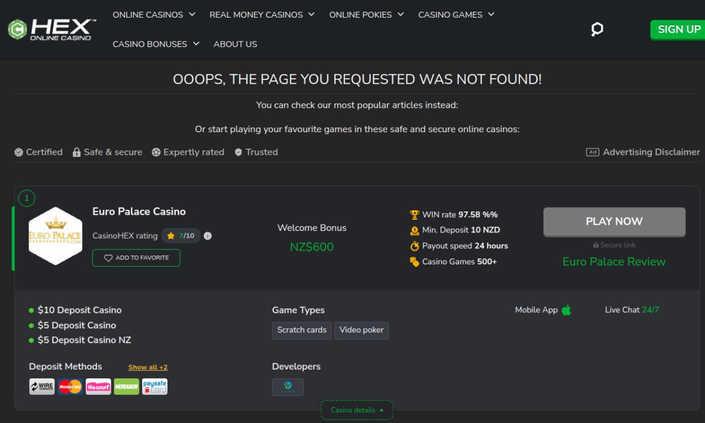This screenshot has height=423, width=705.
Task: Click the Secure link padlock icon
Action: [596, 245]
